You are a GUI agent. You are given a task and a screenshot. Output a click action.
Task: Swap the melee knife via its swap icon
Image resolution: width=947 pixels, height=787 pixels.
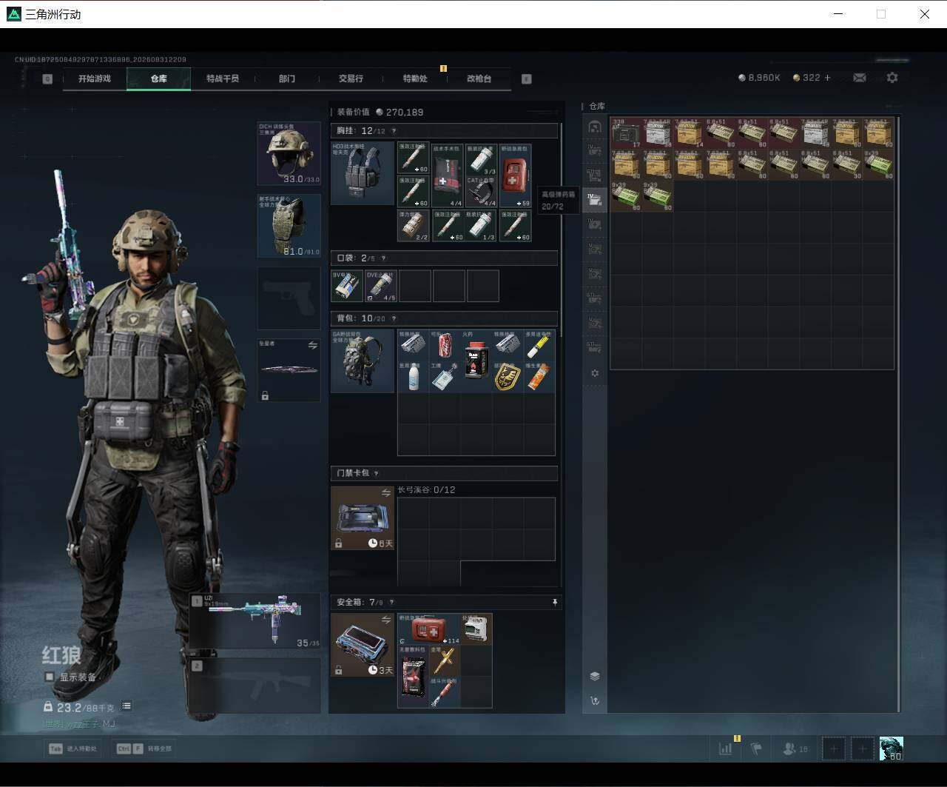coord(312,346)
